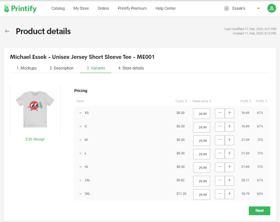Click the L retail price field

pyautogui.click(x=201, y=154)
